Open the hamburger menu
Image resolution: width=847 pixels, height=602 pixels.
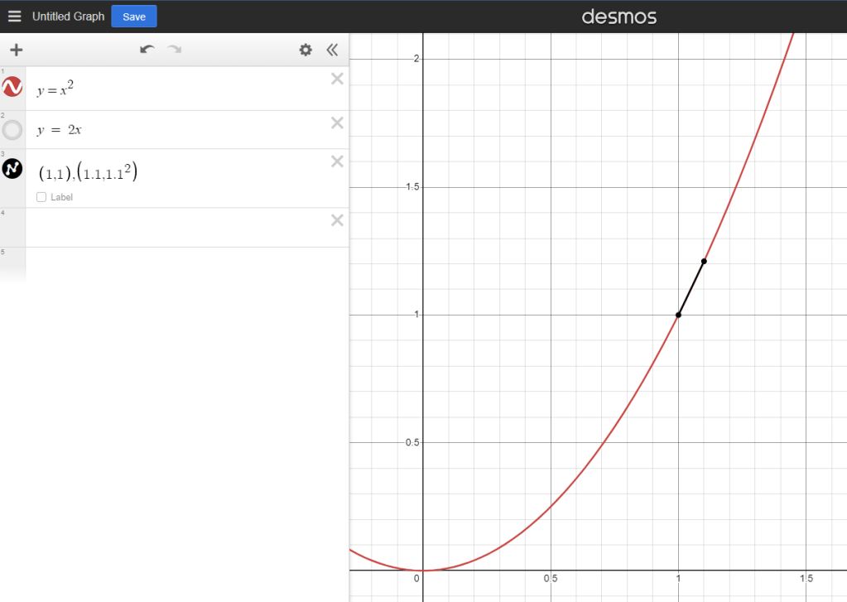pos(14,17)
